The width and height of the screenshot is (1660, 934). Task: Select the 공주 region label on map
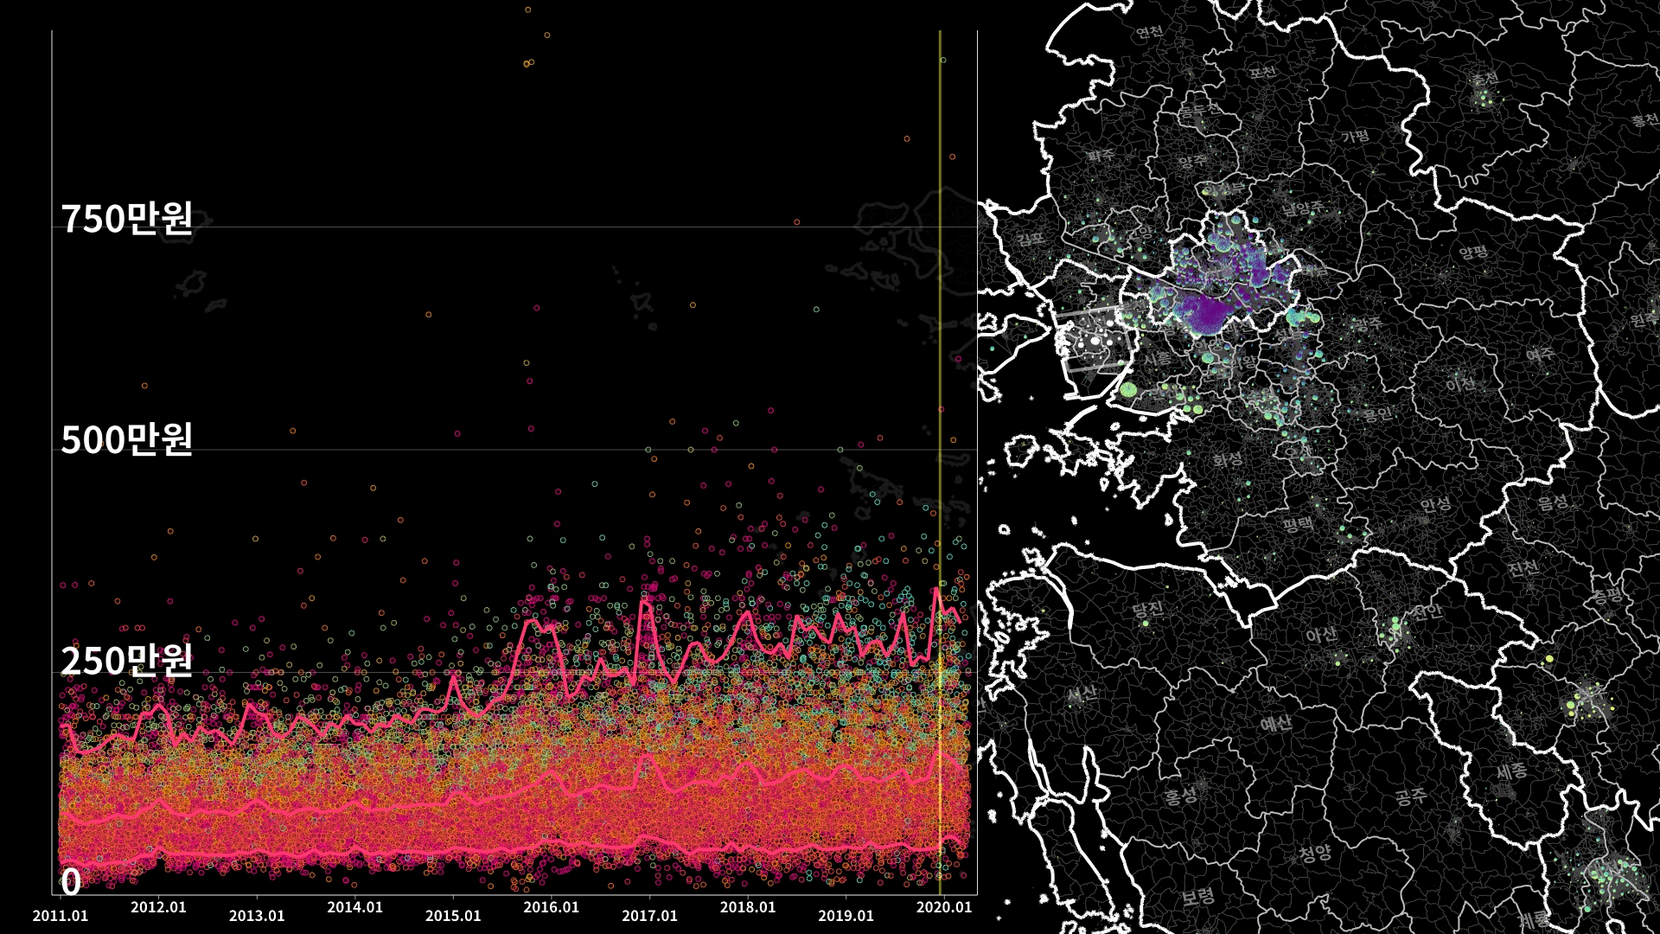click(x=1410, y=796)
